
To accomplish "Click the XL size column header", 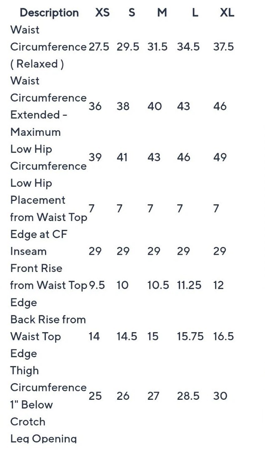I will click(x=227, y=13).
